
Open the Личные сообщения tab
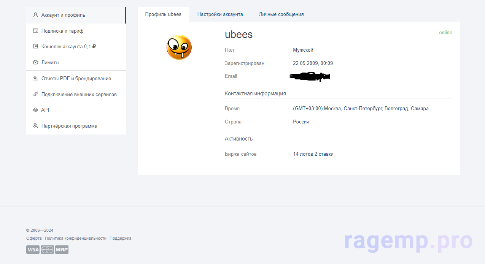click(x=281, y=14)
